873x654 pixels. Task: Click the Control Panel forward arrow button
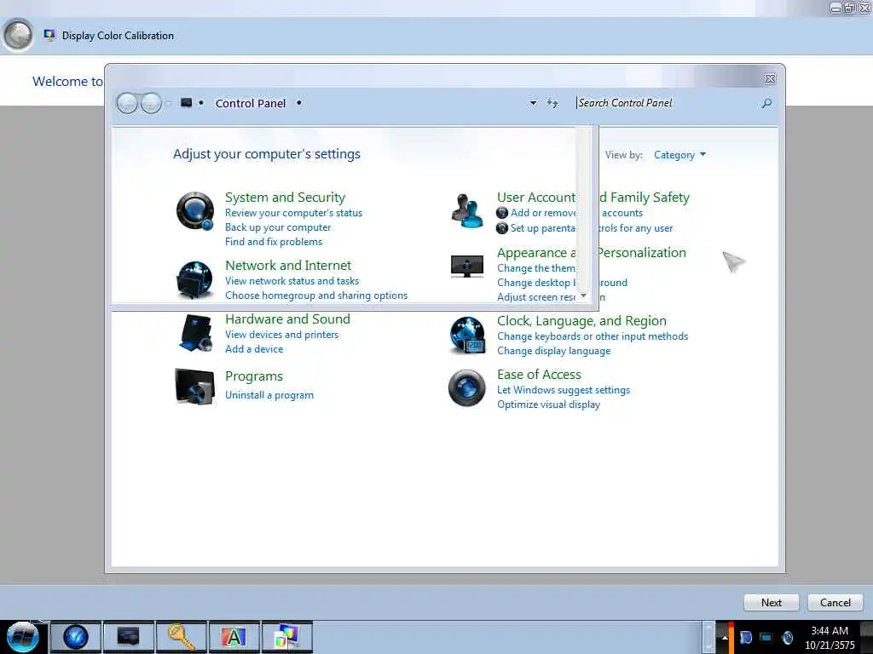coord(151,103)
